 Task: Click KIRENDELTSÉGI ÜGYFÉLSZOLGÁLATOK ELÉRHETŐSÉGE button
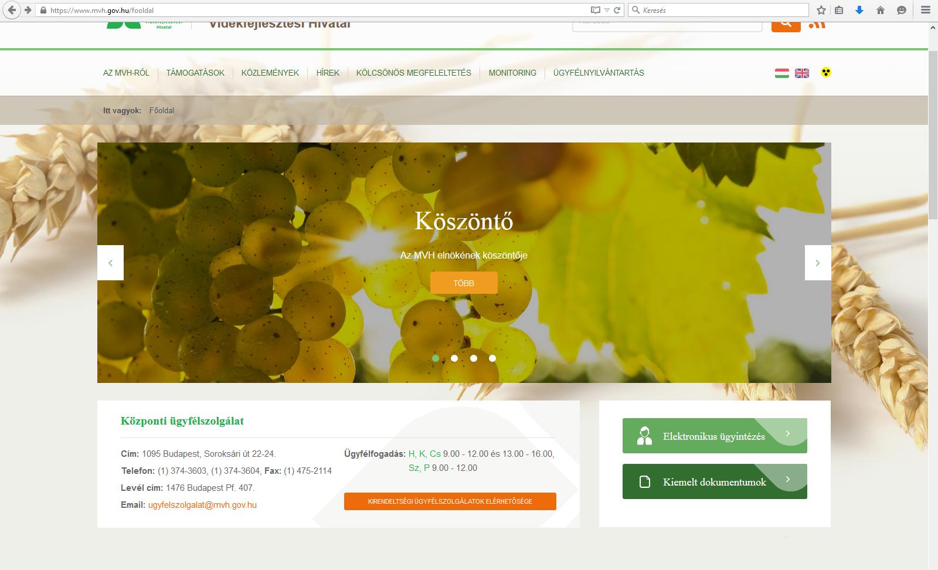[x=450, y=501]
